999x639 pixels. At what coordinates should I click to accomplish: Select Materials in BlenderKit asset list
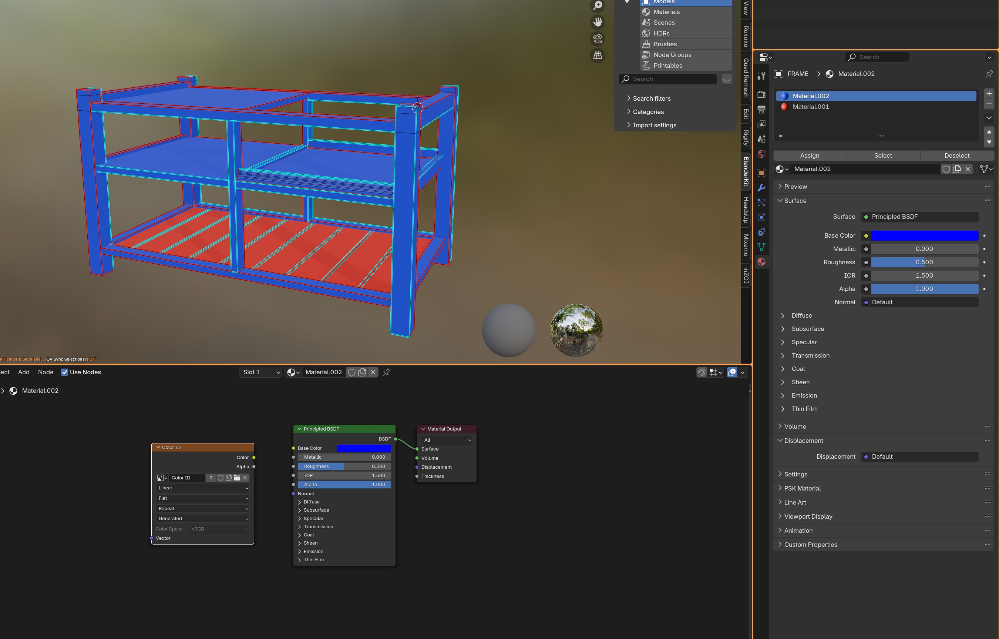[686, 12]
